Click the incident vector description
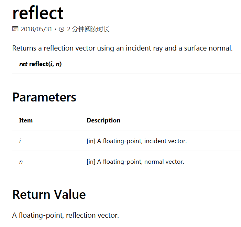 (x=136, y=141)
